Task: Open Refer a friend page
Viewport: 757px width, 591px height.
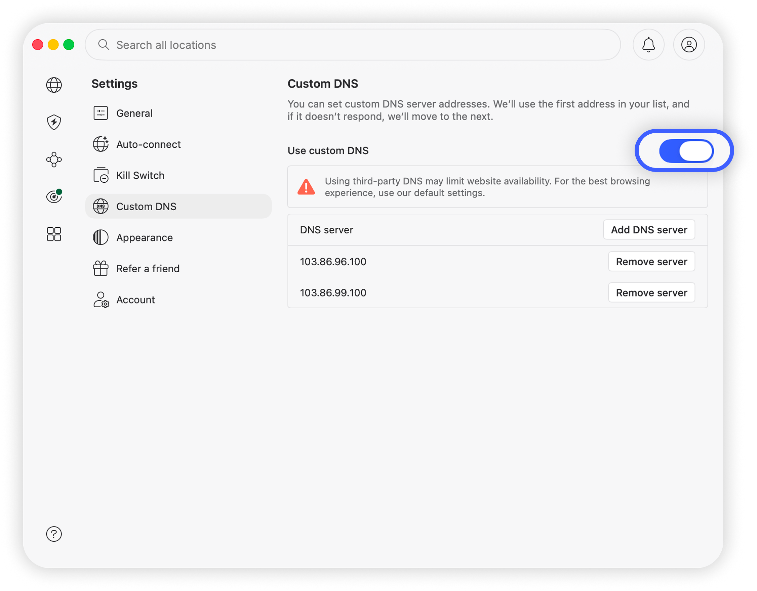Action: (x=178, y=269)
